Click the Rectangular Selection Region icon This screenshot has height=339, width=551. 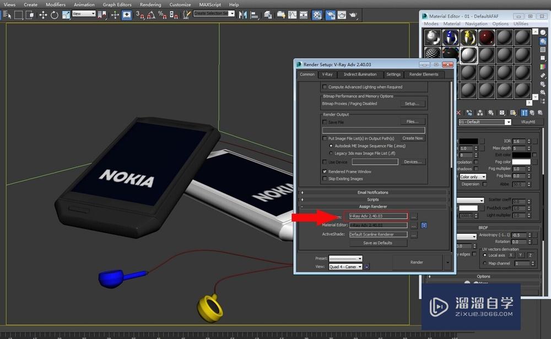(x=18, y=15)
